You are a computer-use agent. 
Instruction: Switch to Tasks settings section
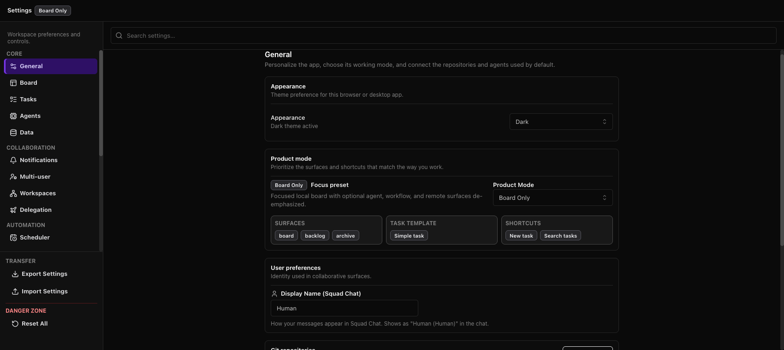pyautogui.click(x=51, y=99)
